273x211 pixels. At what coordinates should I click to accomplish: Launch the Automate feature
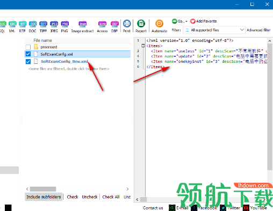159,26
